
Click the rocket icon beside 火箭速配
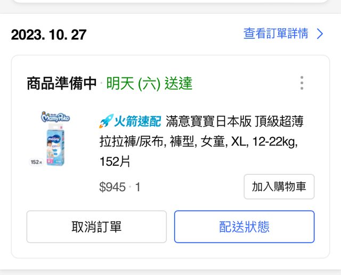tap(105, 122)
